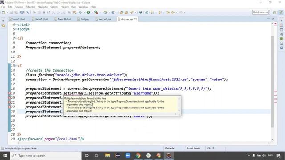Open the File menu
This screenshot has width=285, height=160.
pyautogui.click(x=3, y=7)
